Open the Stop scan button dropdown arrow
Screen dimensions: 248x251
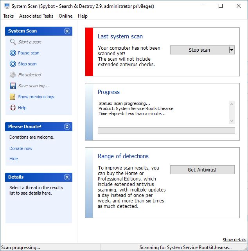coord(232,50)
